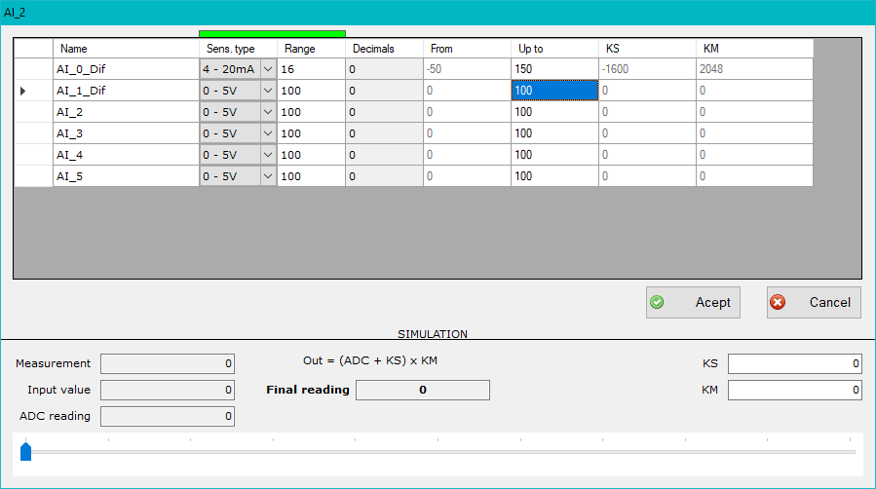Screen dimensions: 876x489
Task: Expand sensor type combo box for AI_3
Action: click(x=268, y=133)
